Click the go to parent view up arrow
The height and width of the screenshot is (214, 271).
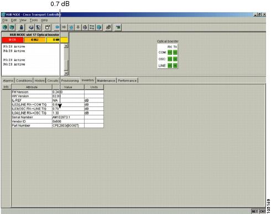[71, 28]
